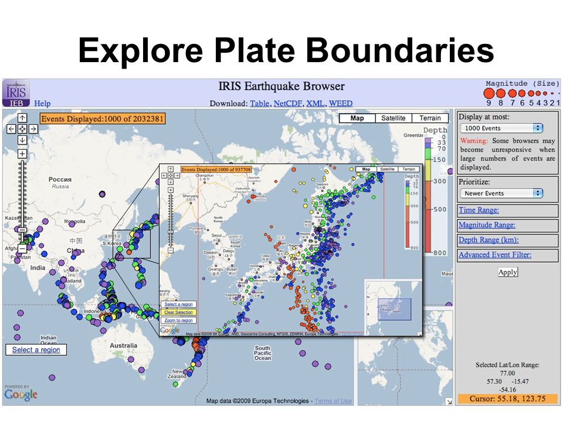This screenshot has width=563, height=422.
Task: Click the IRIS IEB logo
Action: pyautogui.click(x=16, y=93)
